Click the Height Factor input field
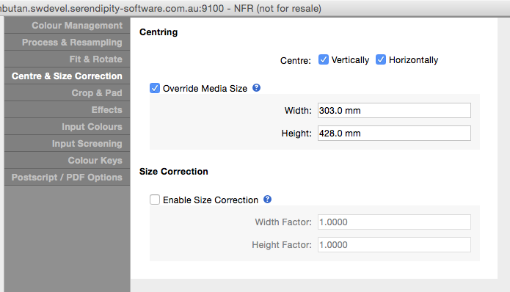Image resolution: width=510 pixels, height=292 pixels. pos(394,245)
